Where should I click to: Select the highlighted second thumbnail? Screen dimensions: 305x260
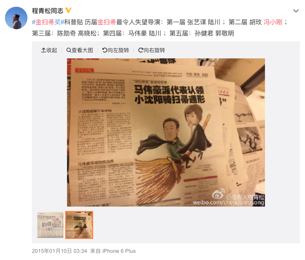point(79,225)
